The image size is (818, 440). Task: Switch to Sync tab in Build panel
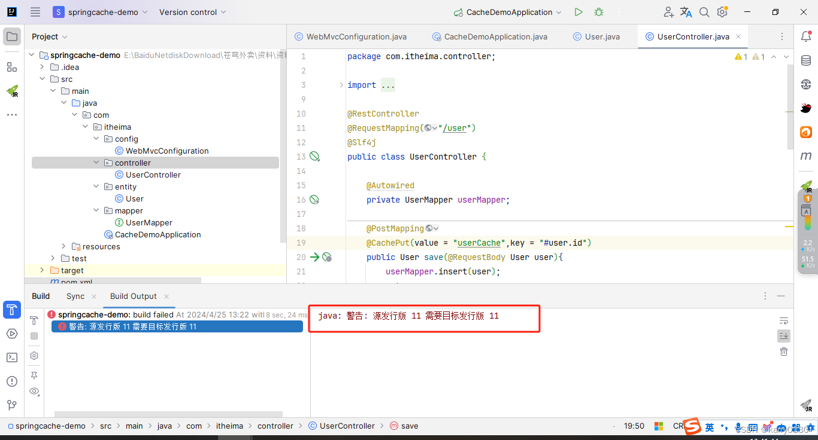pos(75,296)
